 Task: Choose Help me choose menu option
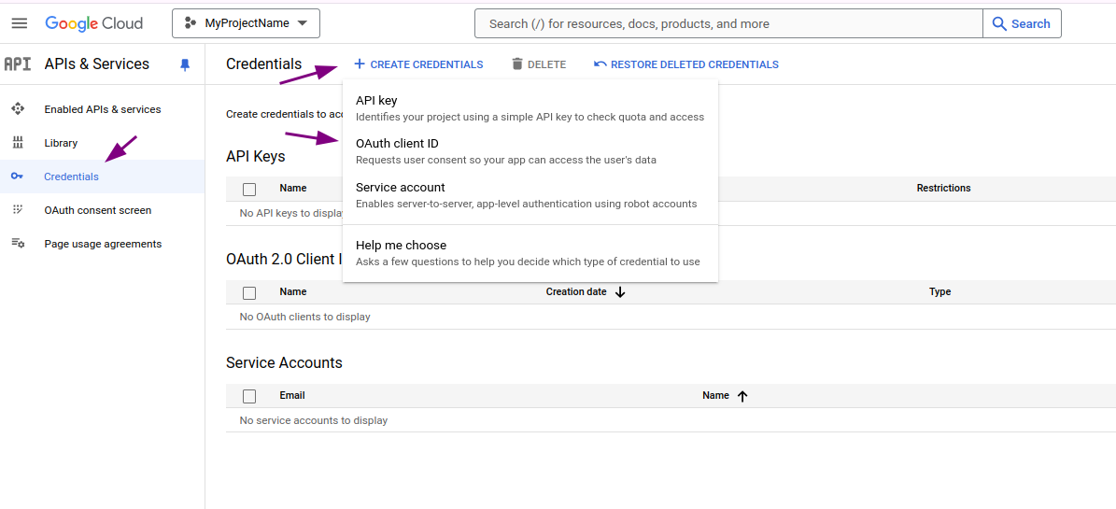[x=530, y=253]
